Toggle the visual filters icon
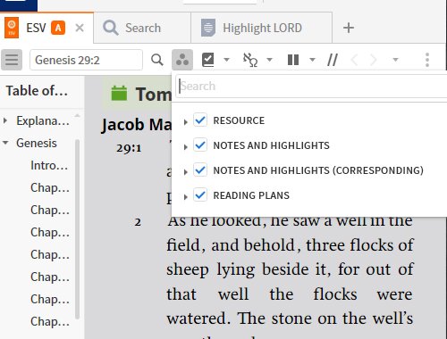The height and width of the screenshot is (339, 447). 182,60
